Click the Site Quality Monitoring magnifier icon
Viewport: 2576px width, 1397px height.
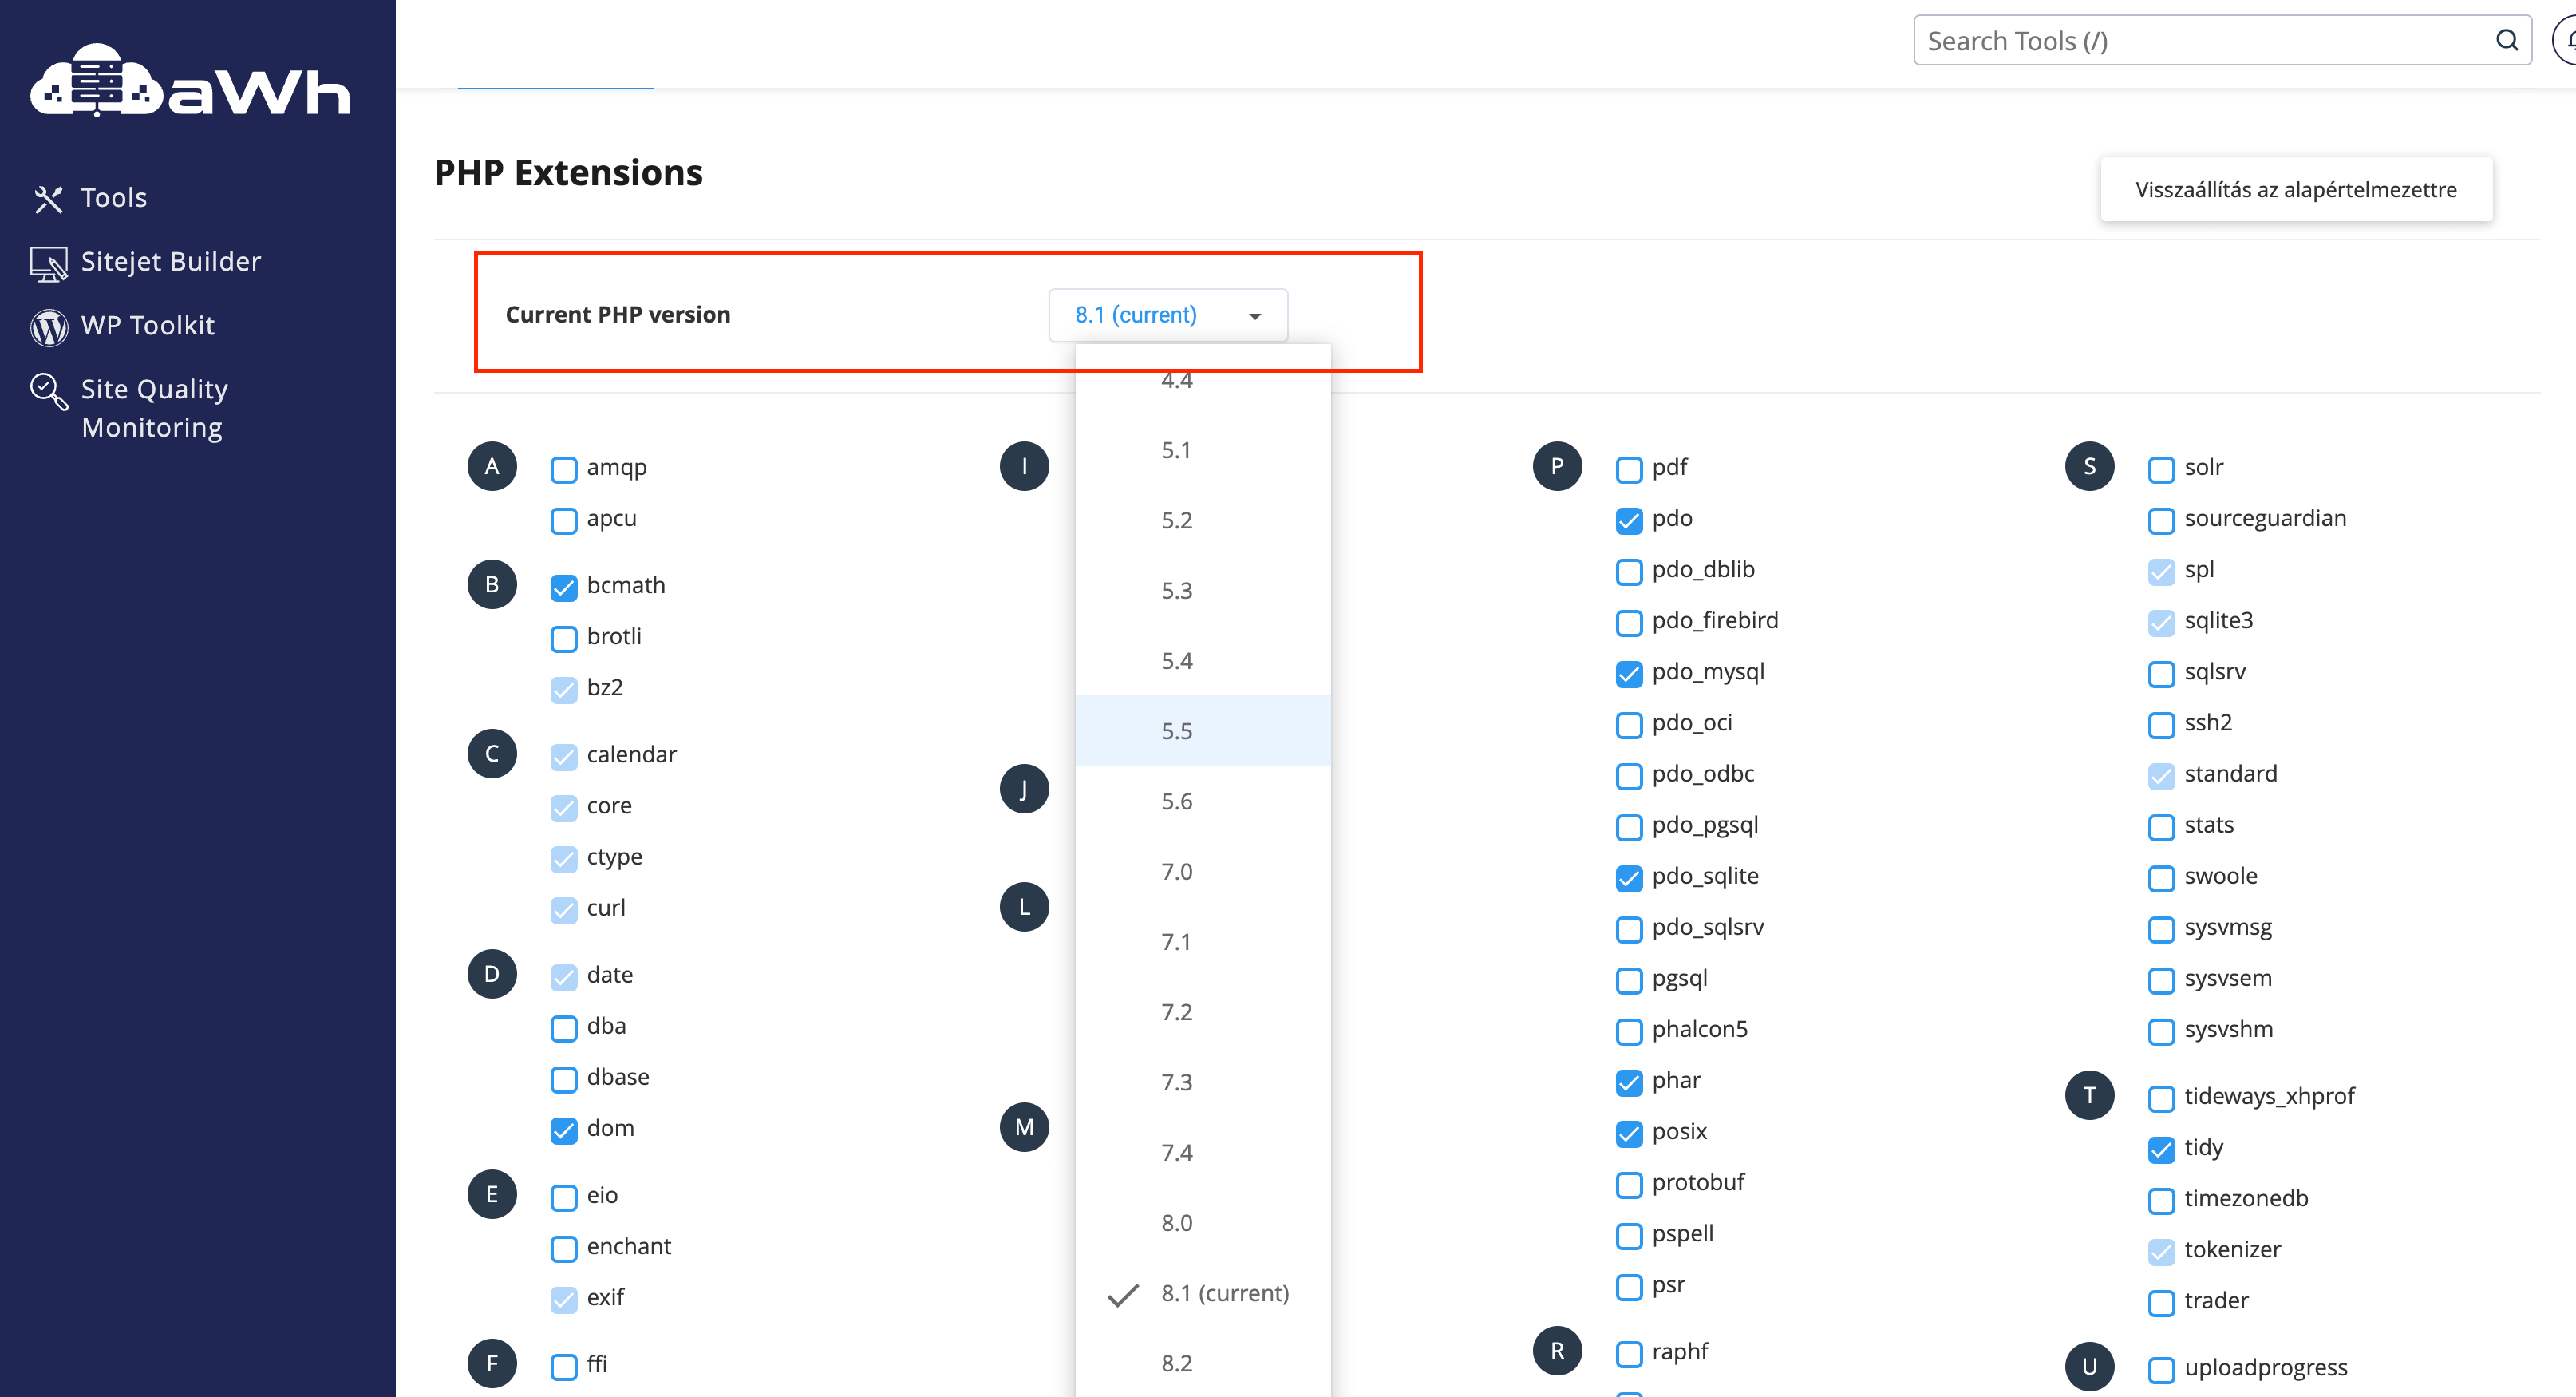[x=48, y=391]
